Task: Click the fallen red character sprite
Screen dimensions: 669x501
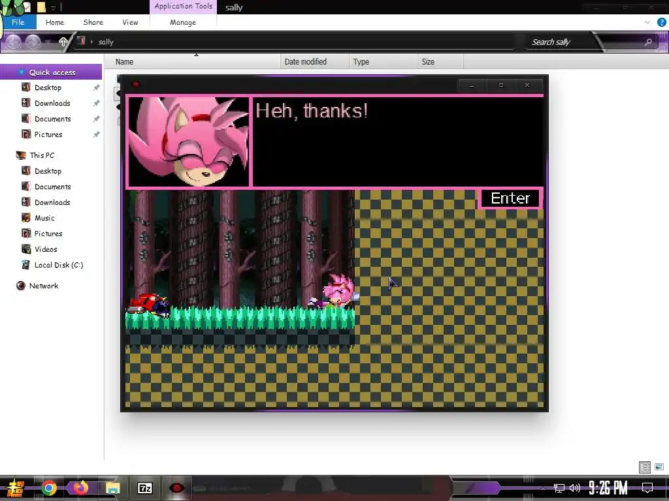Action: [148, 304]
